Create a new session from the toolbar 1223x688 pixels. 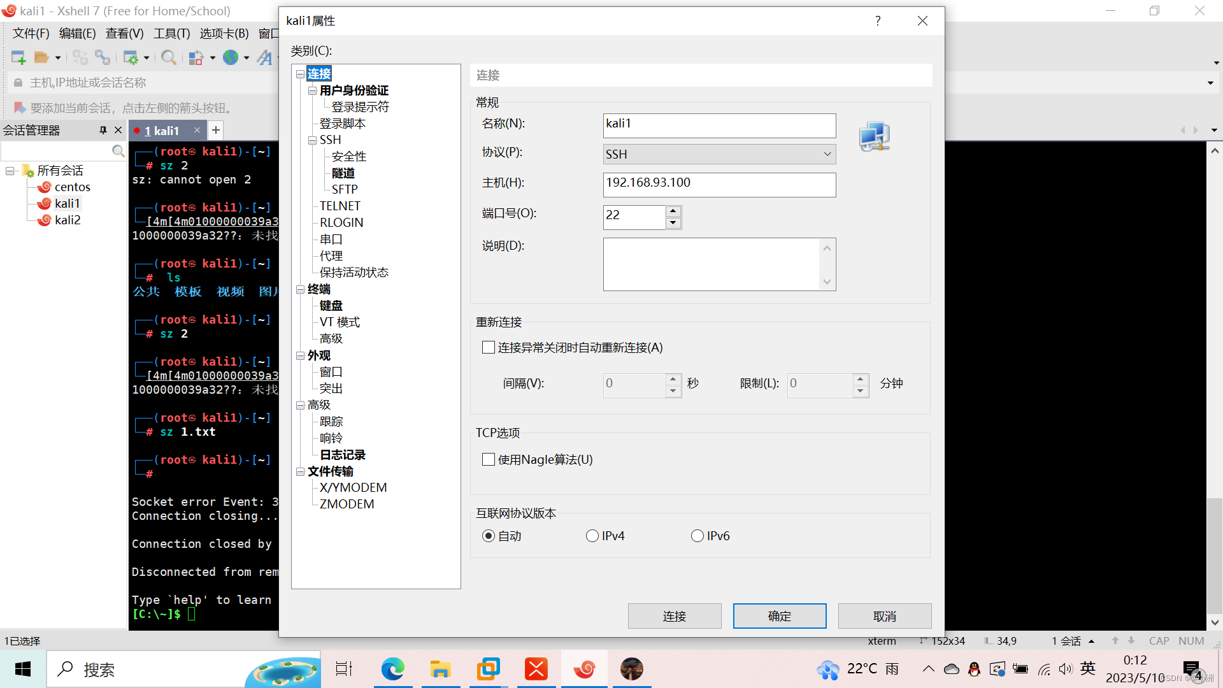coord(18,57)
